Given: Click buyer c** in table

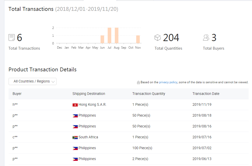Looking at the screenshot, I should tap(15, 137).
